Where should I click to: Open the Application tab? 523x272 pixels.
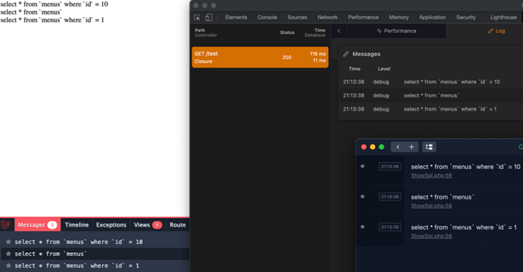(x=433, y=17)
